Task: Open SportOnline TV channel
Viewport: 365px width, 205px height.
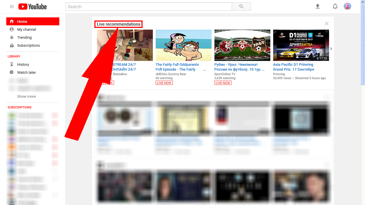Action: click(225, 74)
